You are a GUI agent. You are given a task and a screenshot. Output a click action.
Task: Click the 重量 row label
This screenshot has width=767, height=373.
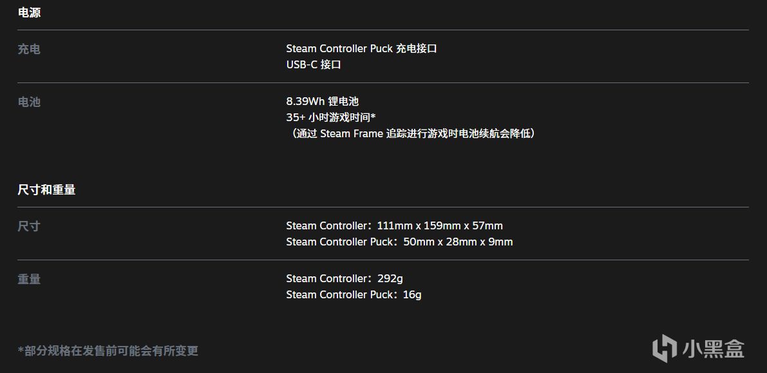point(29,279)
